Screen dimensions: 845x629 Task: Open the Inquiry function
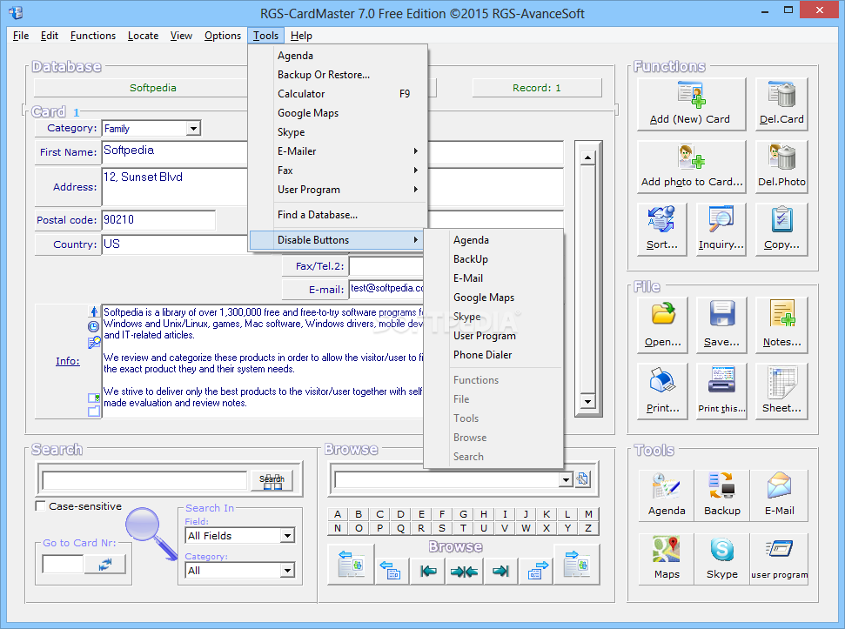tap(721, 229)
